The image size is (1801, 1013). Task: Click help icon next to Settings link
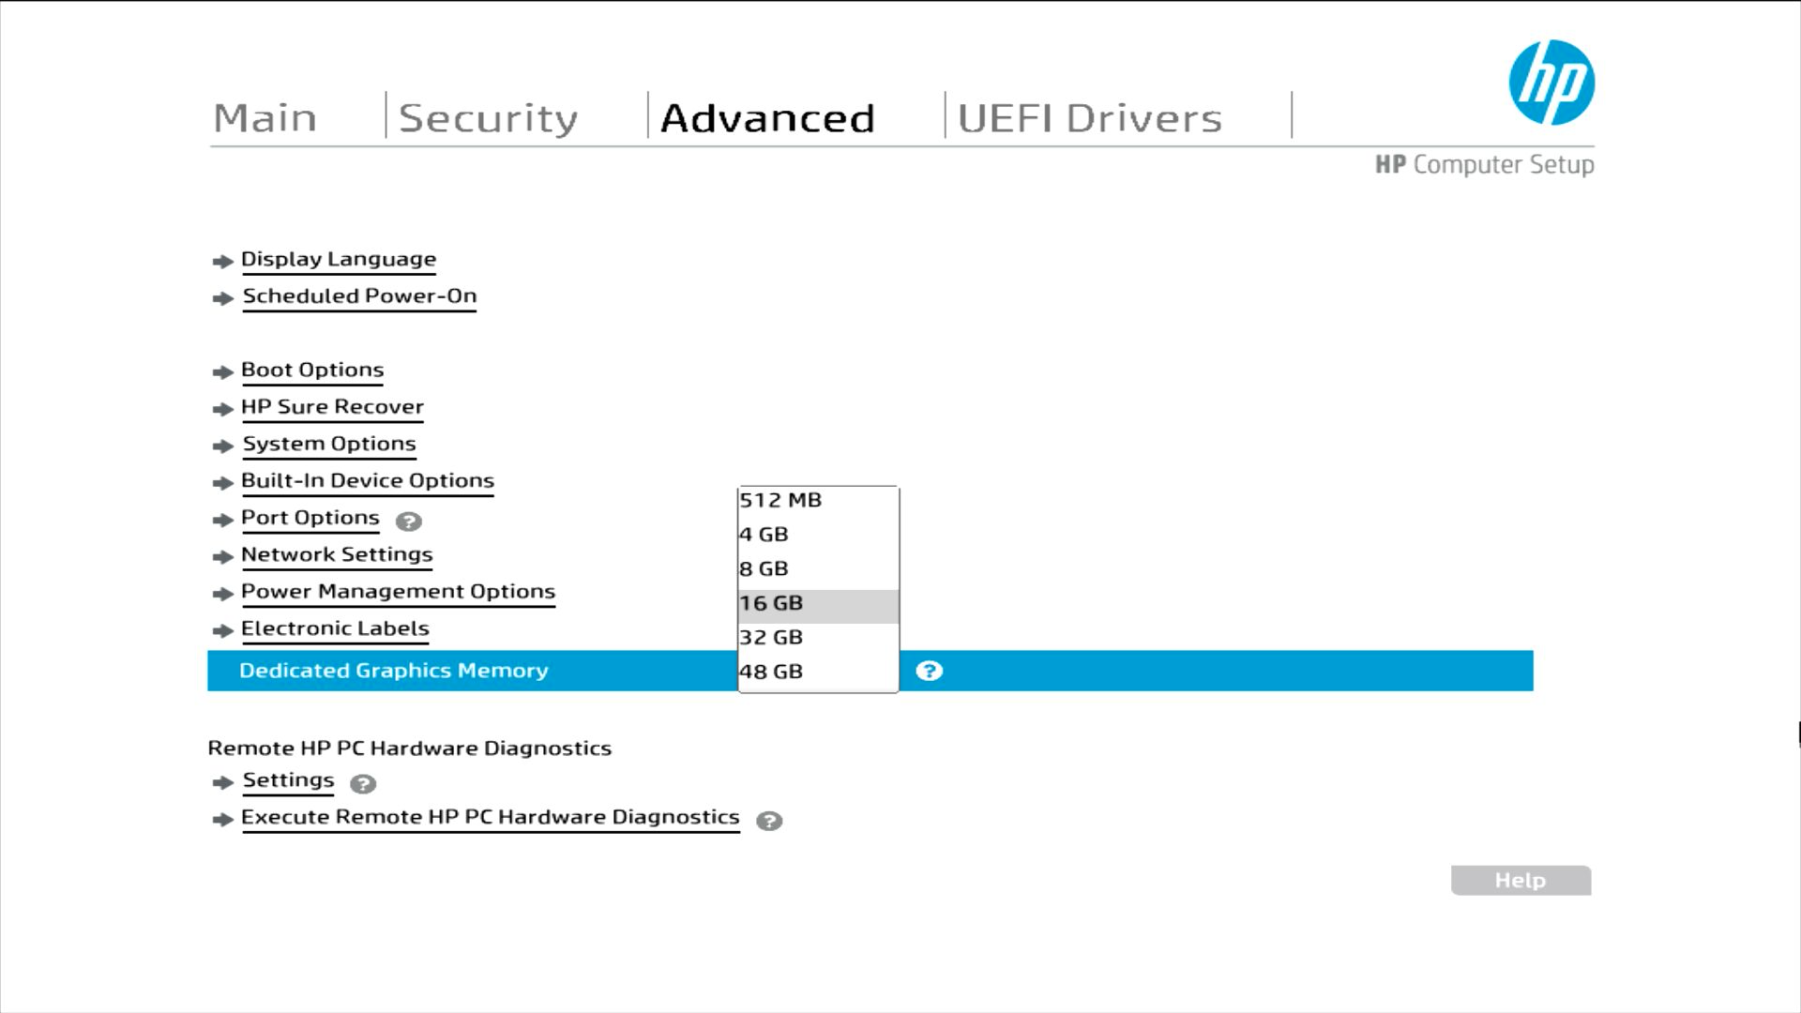click(363, 783)
